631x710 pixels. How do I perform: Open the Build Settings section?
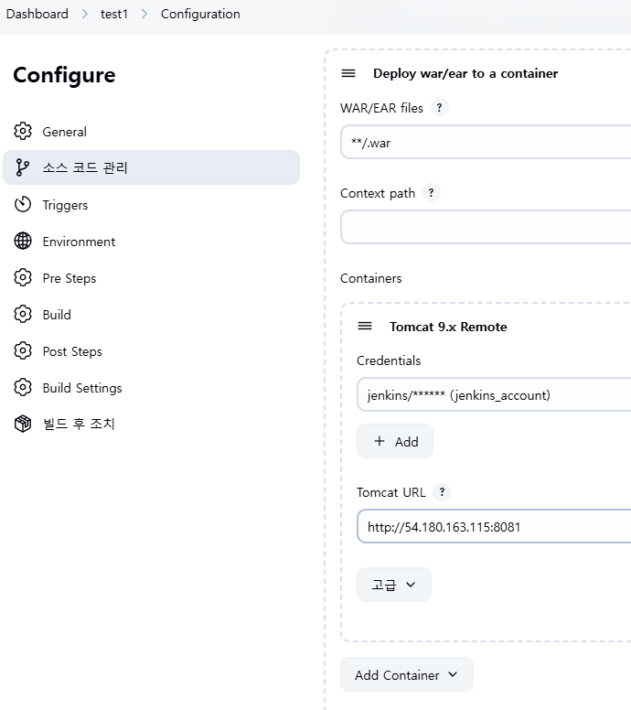coord(82,388)
